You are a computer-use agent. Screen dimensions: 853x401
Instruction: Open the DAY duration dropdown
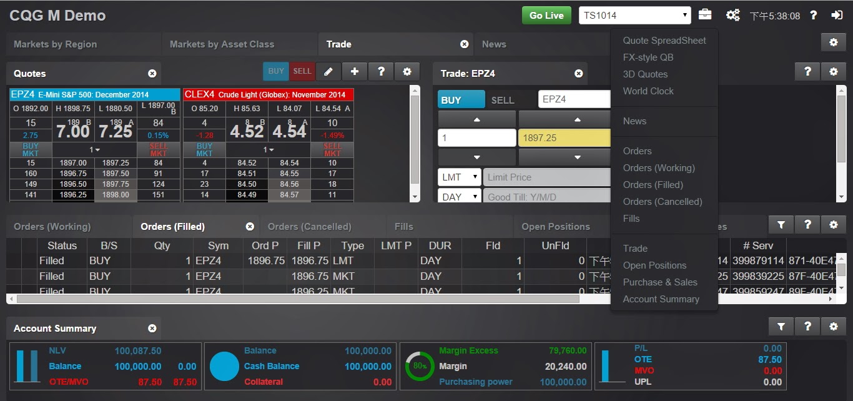click(x=459, y=197)
